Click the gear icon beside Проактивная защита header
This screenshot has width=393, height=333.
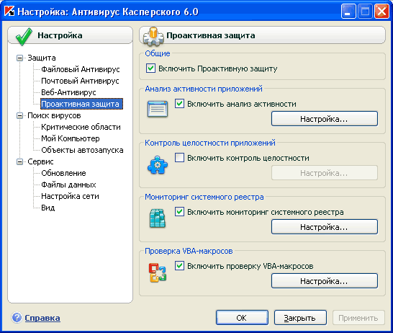(153, 36)
